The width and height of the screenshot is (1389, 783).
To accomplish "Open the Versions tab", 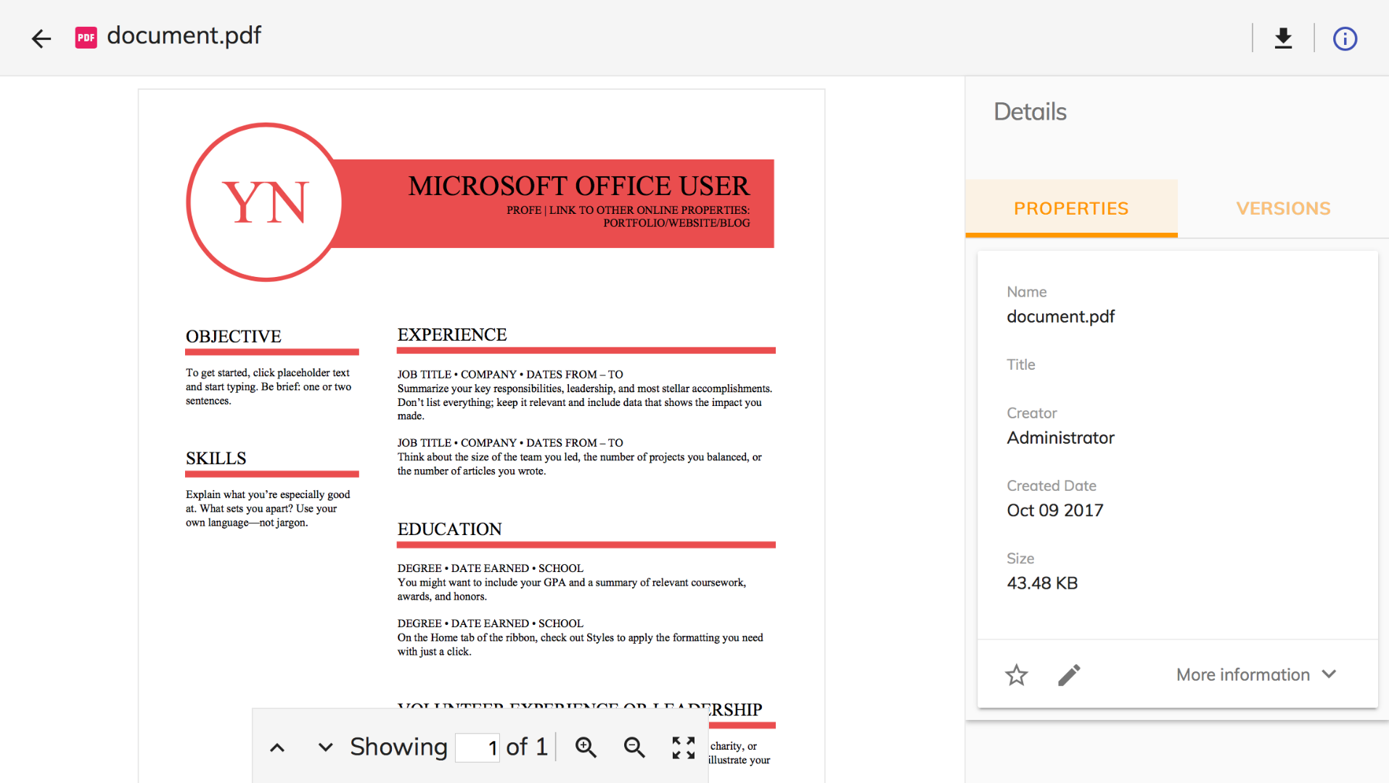I will 1283,209.
